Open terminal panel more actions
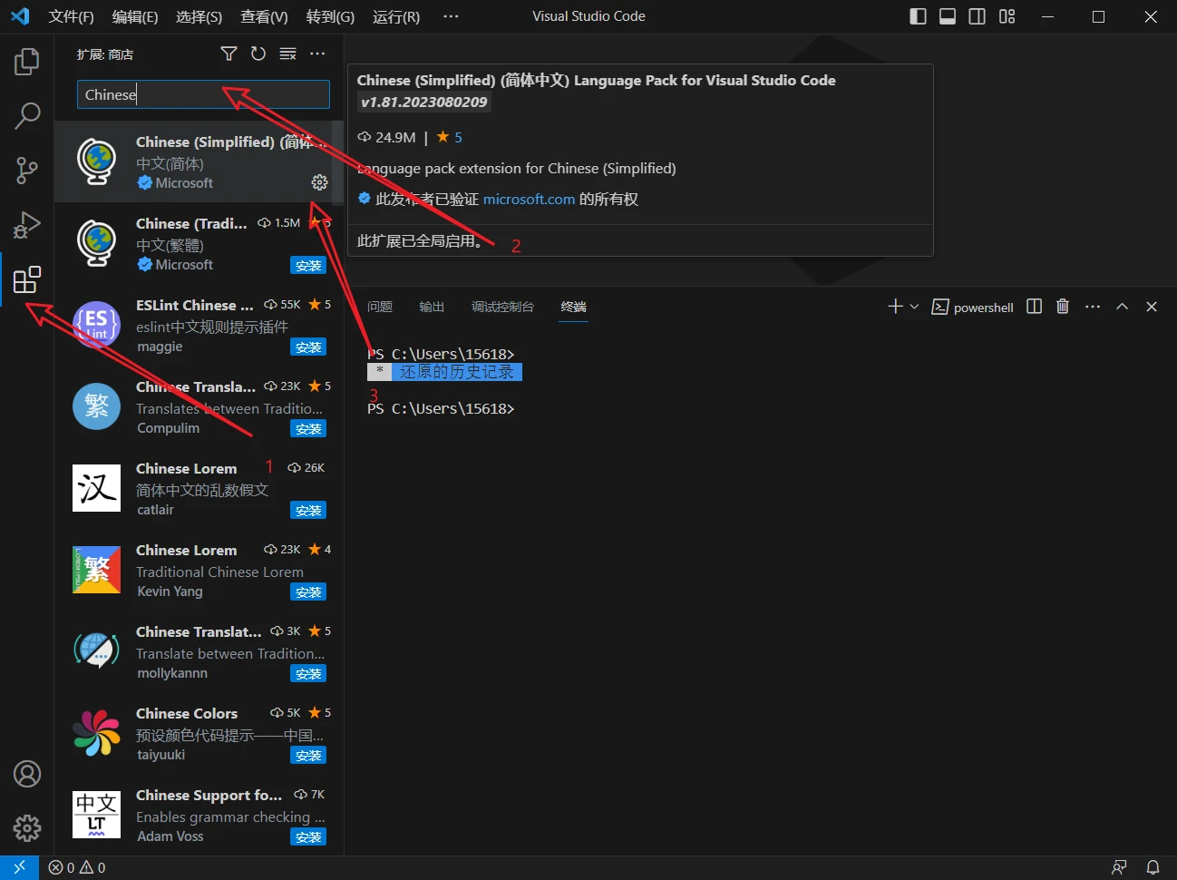The height and width of the screenshot is (880, 1177). 1093,307
